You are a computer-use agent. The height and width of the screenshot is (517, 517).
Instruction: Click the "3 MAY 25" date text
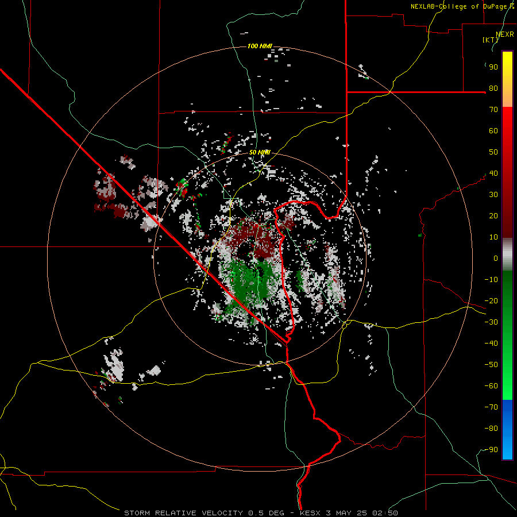click(346, 513)
